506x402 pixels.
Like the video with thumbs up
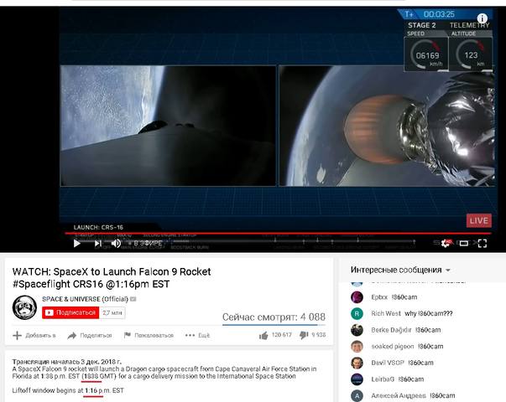263,335
